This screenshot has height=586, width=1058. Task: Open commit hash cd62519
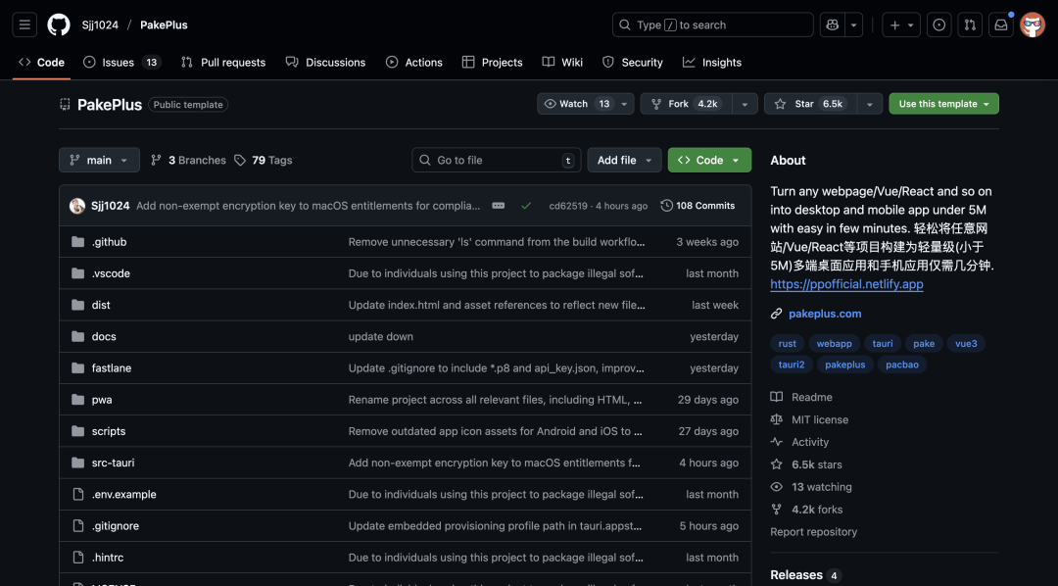click(x=568, y=206)
